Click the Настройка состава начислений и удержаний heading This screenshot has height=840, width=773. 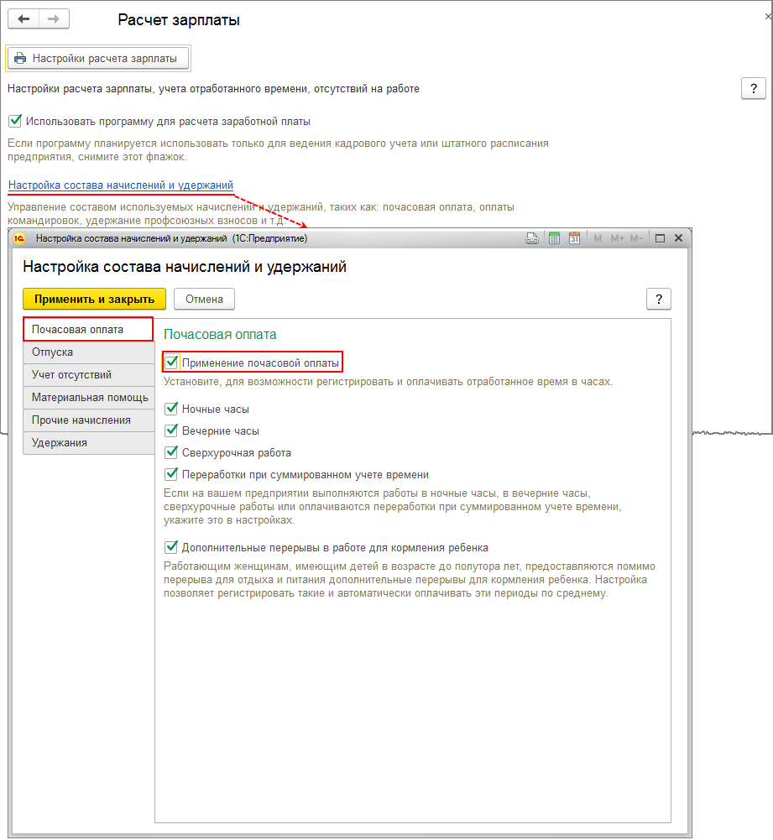tap(185, 266)
